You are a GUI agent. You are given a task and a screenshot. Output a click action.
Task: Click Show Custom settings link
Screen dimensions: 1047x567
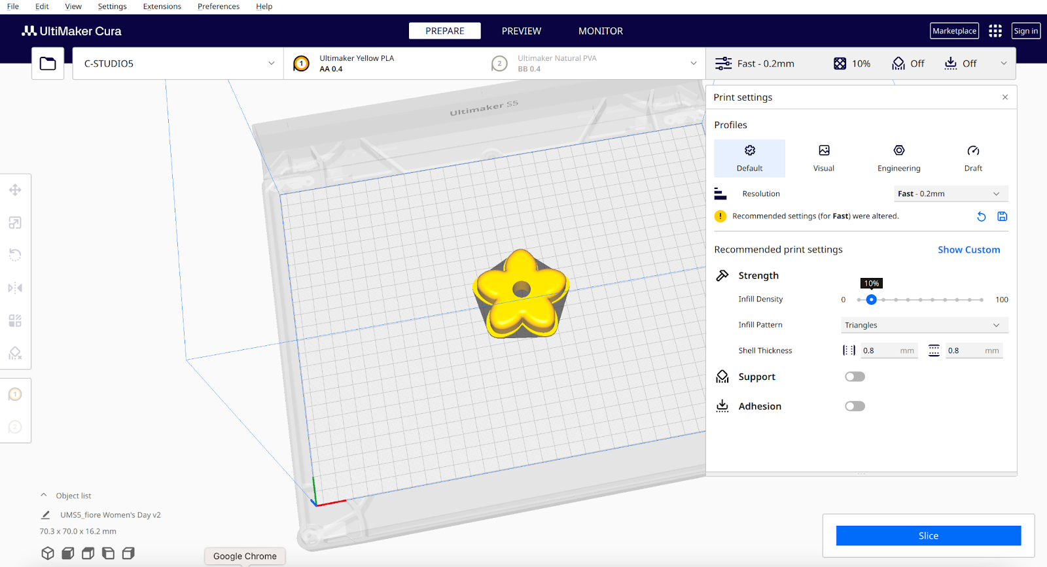click(969, 250)
